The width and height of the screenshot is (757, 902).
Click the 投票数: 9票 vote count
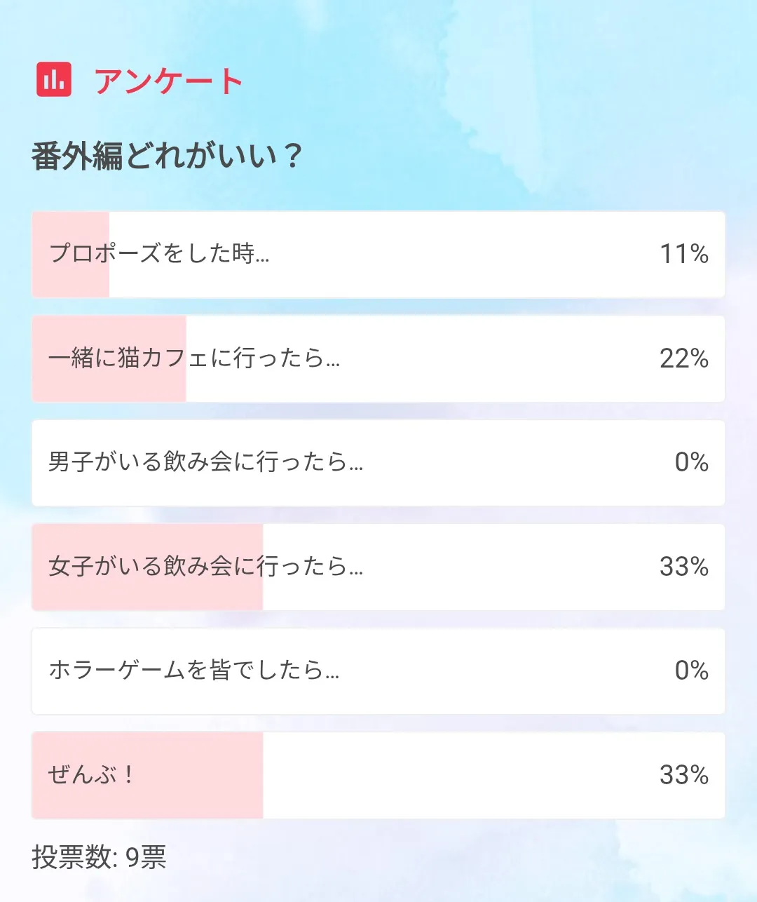pos(99,857)
